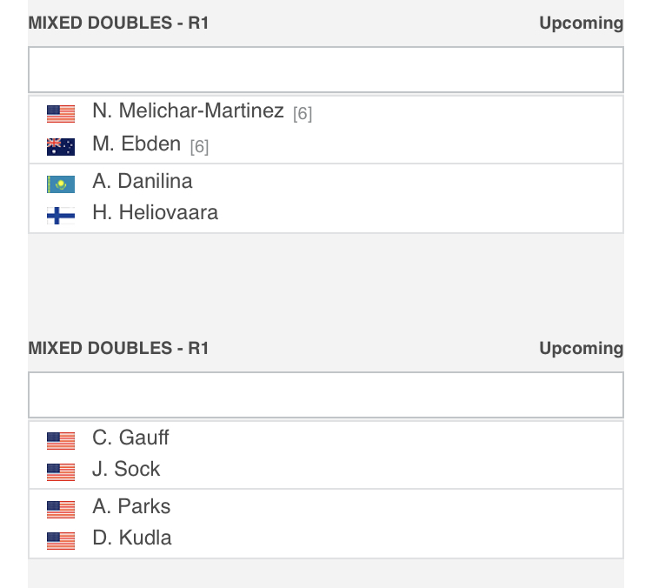Open M. Ebden player link
The height and width of the screenshot is (588, 652).
pos(136,144)
